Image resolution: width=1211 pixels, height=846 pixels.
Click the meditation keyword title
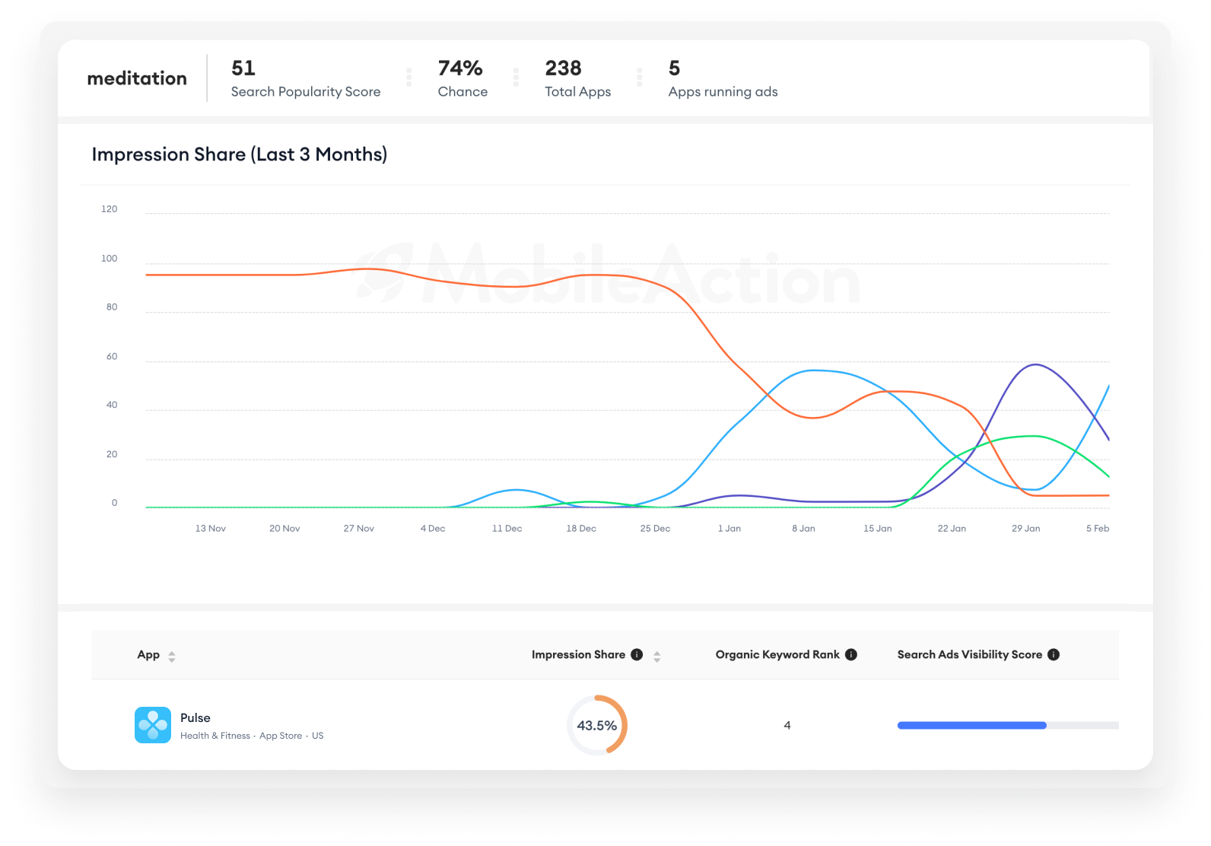click(137, 78)
